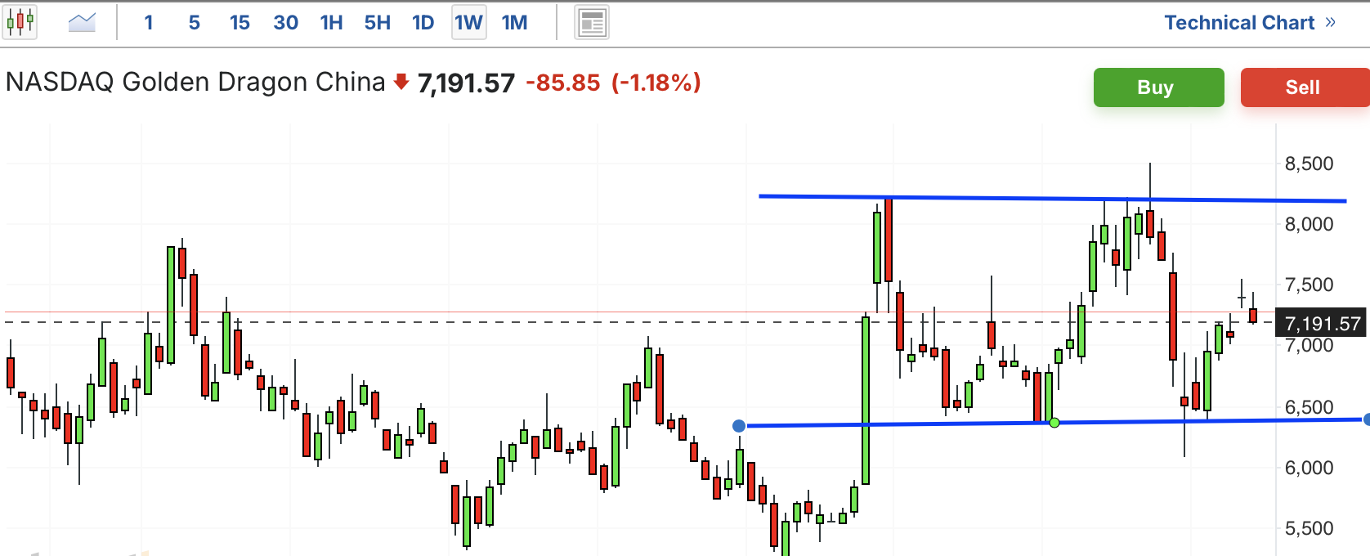Set chart interval to 1D

423,23
